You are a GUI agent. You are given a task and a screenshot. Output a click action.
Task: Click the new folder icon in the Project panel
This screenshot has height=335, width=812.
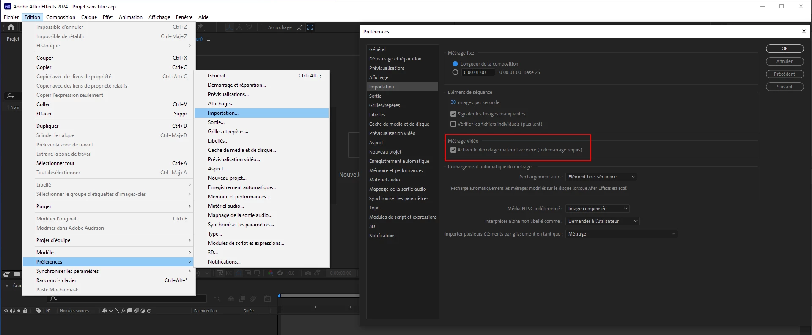click(x=17, y=274)
